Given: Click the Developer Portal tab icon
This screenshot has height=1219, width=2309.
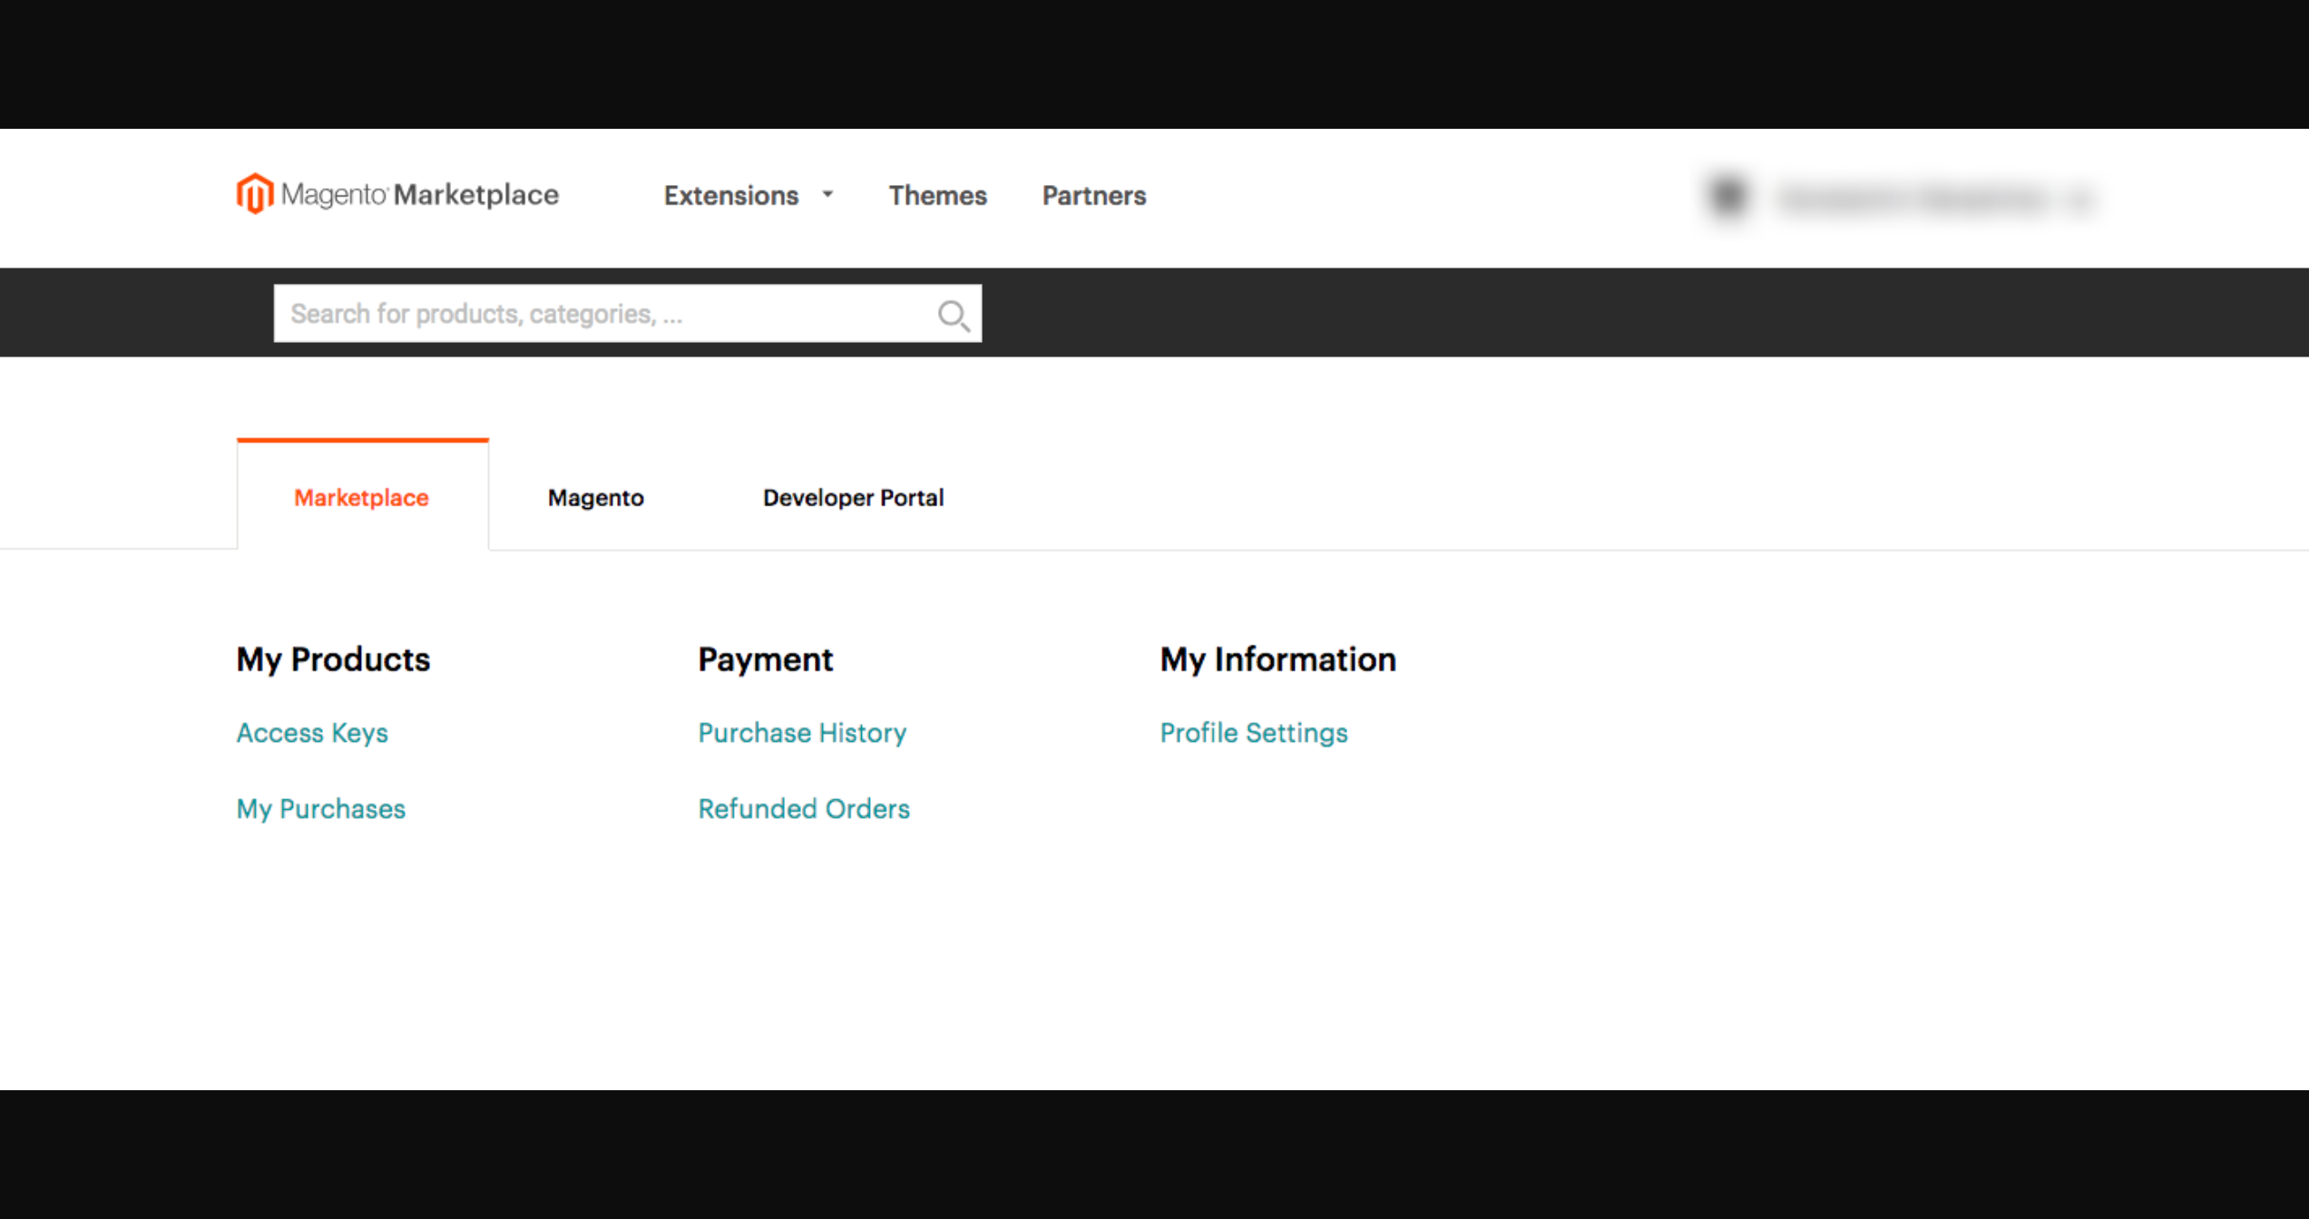Looking at the screenshot, I should point(854,496).
